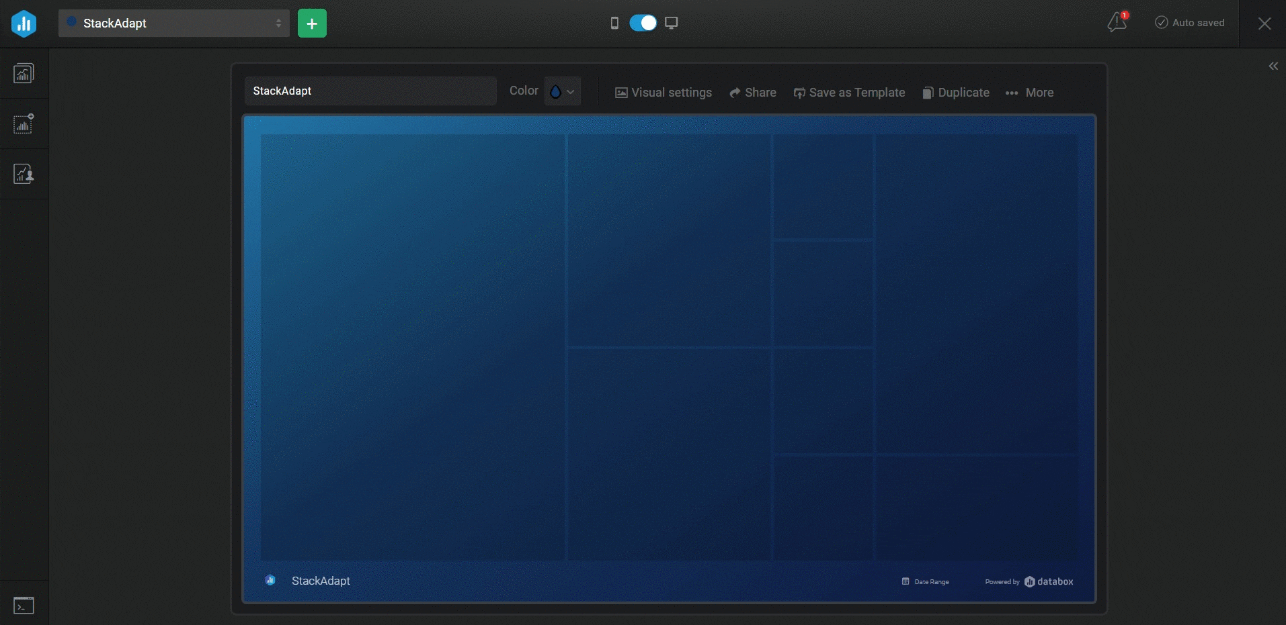Select the mobile phone view icon
The height and width of the screenshot is (625, 1286).
point(614,23)
